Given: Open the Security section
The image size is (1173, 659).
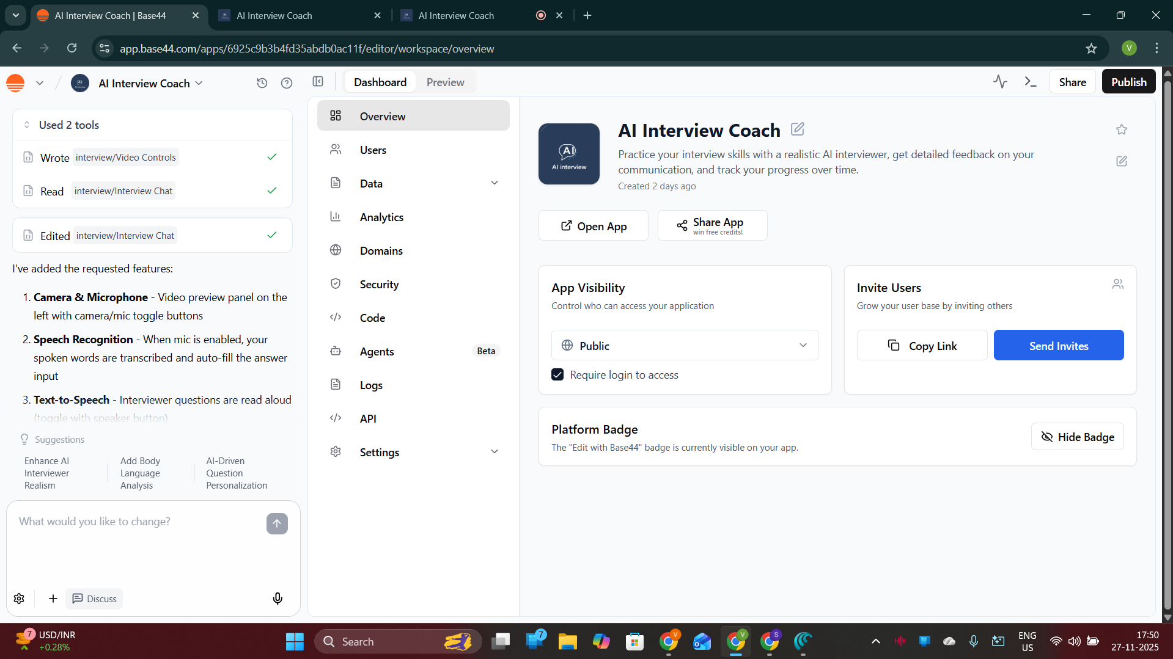Looking at the screenshot, I should coord(413,285).
